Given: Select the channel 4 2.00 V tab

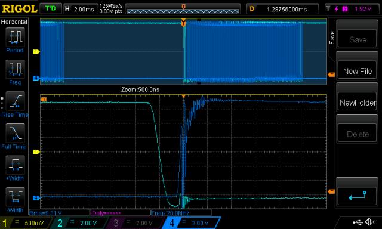Looking at the screenshot, I should pos(191,222).
